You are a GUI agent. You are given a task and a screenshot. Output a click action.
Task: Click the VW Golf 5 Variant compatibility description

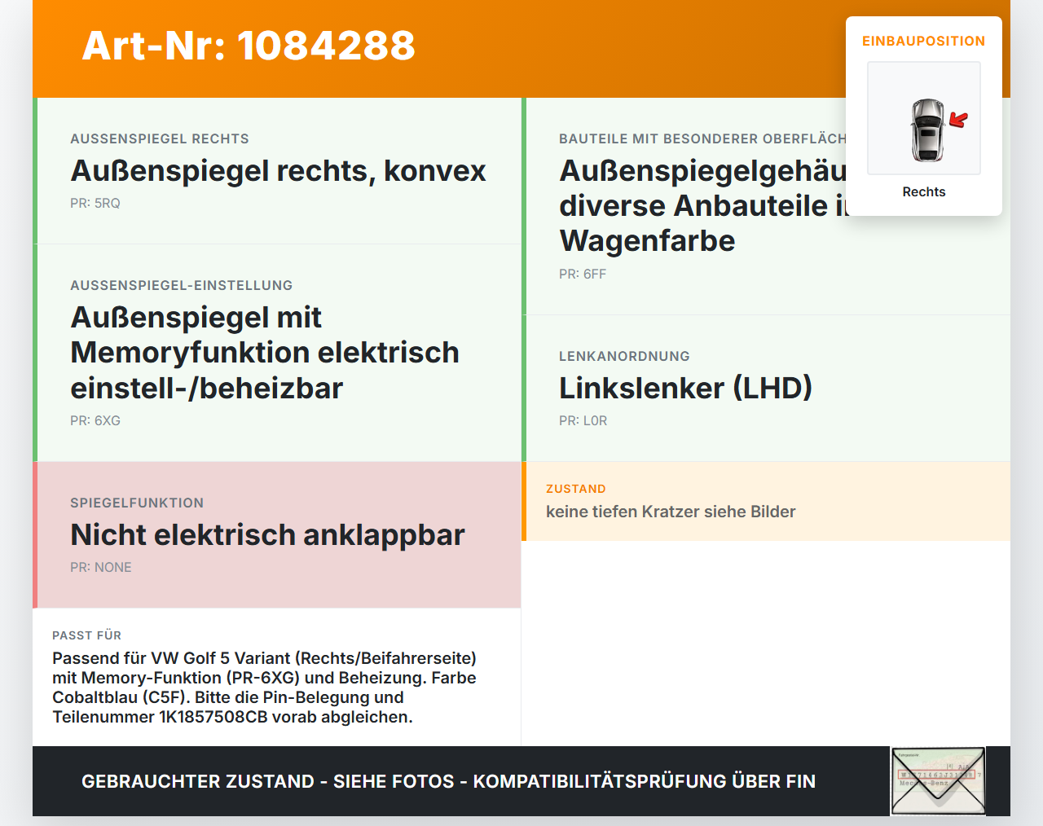[264, 688]
